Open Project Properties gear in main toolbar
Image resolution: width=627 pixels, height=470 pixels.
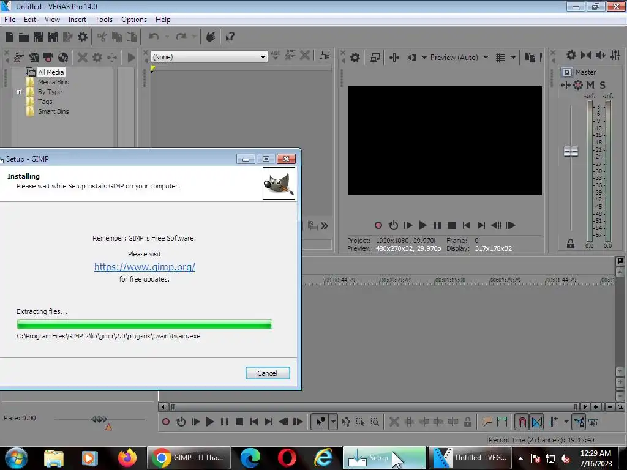coord(83,37)
